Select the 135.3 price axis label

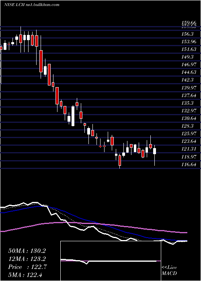click(x=187, y=103)
